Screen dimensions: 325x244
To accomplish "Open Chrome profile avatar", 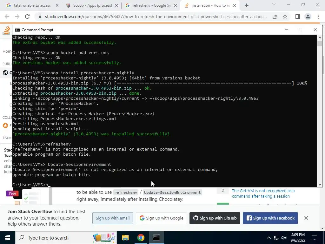I will (308, 17).
